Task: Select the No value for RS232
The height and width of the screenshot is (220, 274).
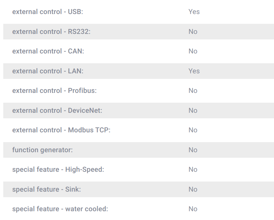Action: pos(193,32)
